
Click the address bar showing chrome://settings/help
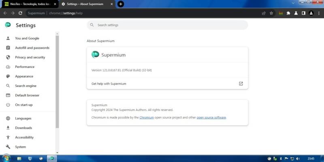coord(143,13)
